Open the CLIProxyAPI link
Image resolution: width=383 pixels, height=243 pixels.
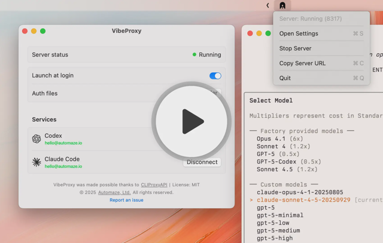coord(154,184)
